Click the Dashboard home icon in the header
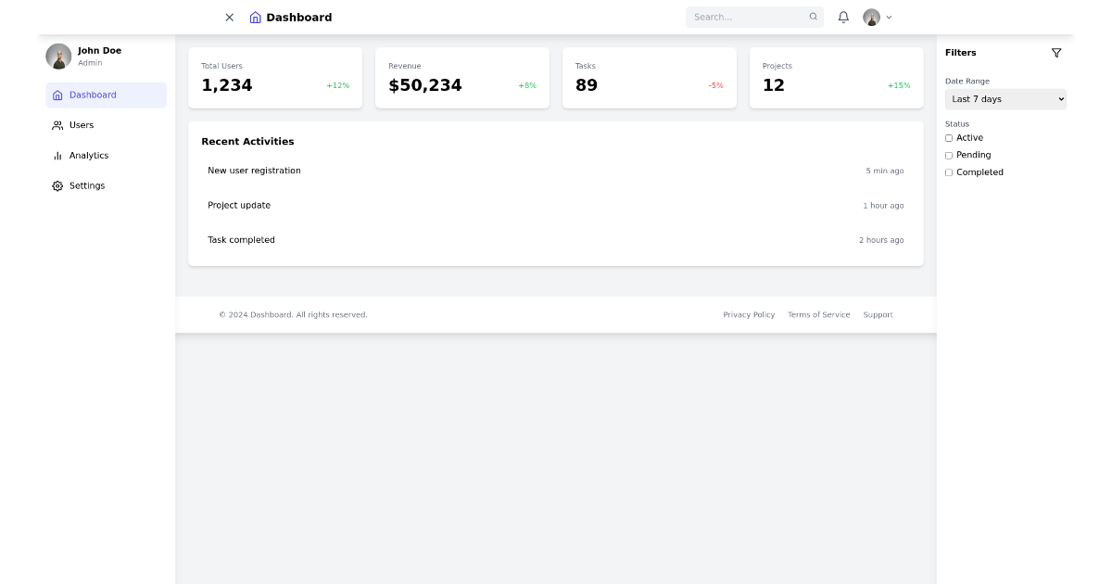 (x=254, y=17)
